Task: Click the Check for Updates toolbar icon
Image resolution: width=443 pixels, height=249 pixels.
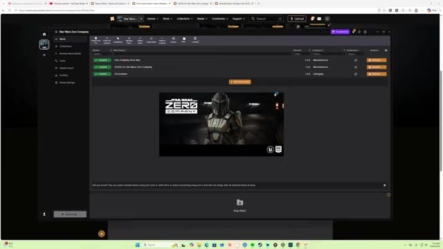Action: point(107,40)
